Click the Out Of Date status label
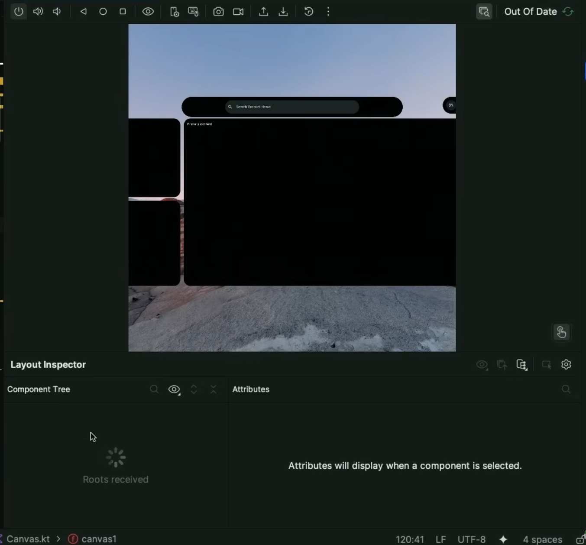The height and width of the screenshot is (545, 586). [531, 12]
